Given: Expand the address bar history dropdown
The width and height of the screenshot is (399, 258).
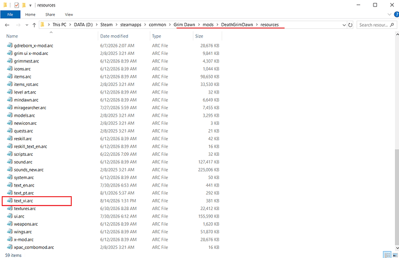Looking at the screenshot, I should click(x=344, y=25).
